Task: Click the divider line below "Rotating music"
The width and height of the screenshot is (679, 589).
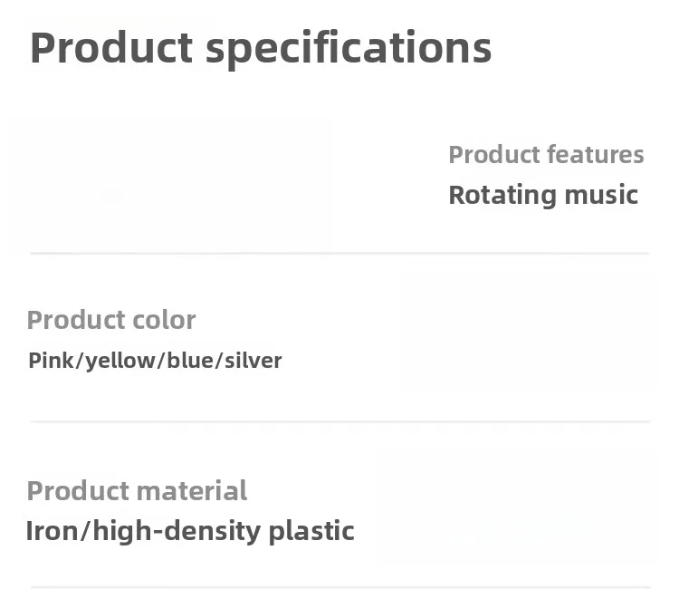Action: [339, 254]
